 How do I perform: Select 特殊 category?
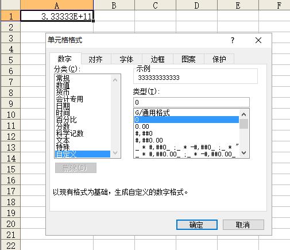tap(83, 147)
